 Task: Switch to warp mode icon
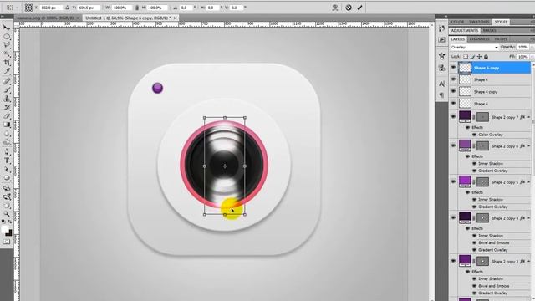334,8
